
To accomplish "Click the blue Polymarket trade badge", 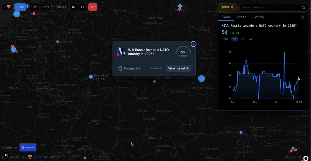I will (28, 147).
